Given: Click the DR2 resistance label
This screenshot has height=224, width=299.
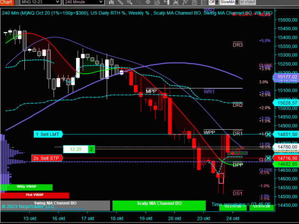Looking at the screenshot, I should [238, 105].
